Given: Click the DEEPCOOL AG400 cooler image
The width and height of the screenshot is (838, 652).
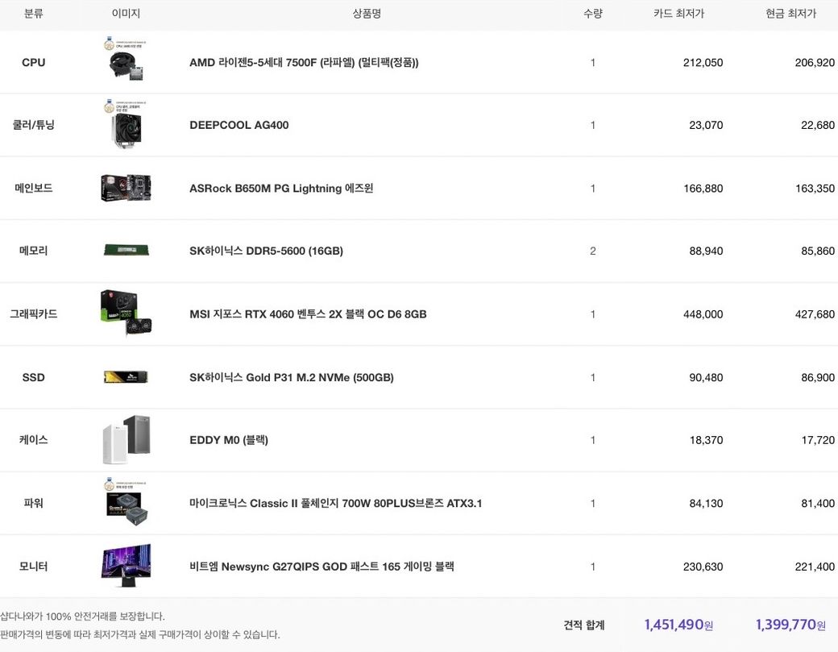Looking at the screenshot, I should (126, 127).
